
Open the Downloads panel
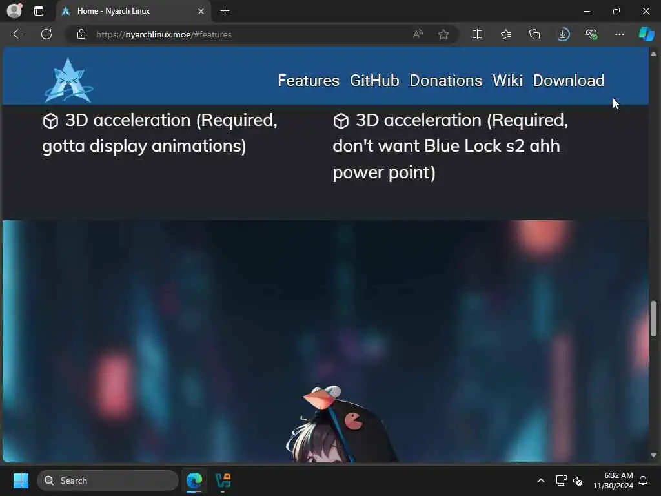pyautogui.click(x=563, y=34)
